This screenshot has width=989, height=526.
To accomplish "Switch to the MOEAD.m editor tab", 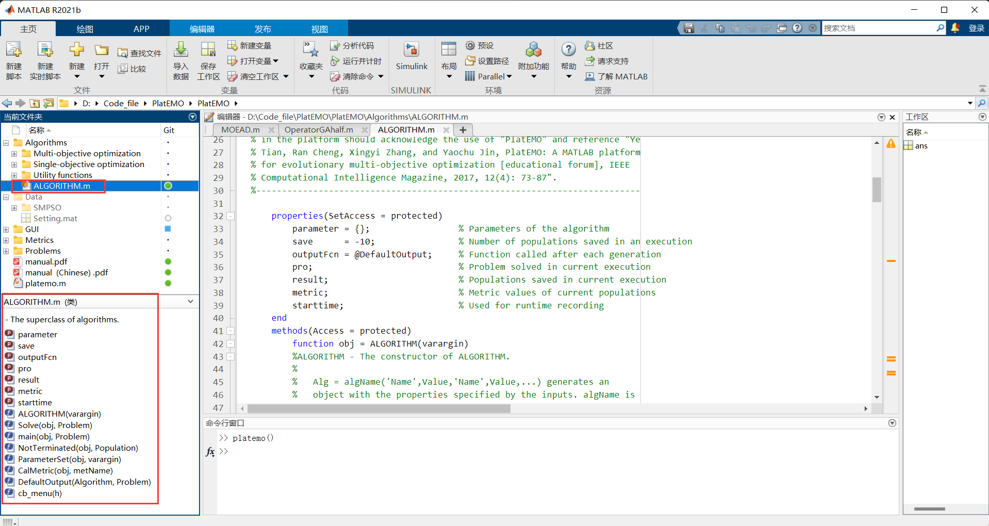I will pos(240,129).
